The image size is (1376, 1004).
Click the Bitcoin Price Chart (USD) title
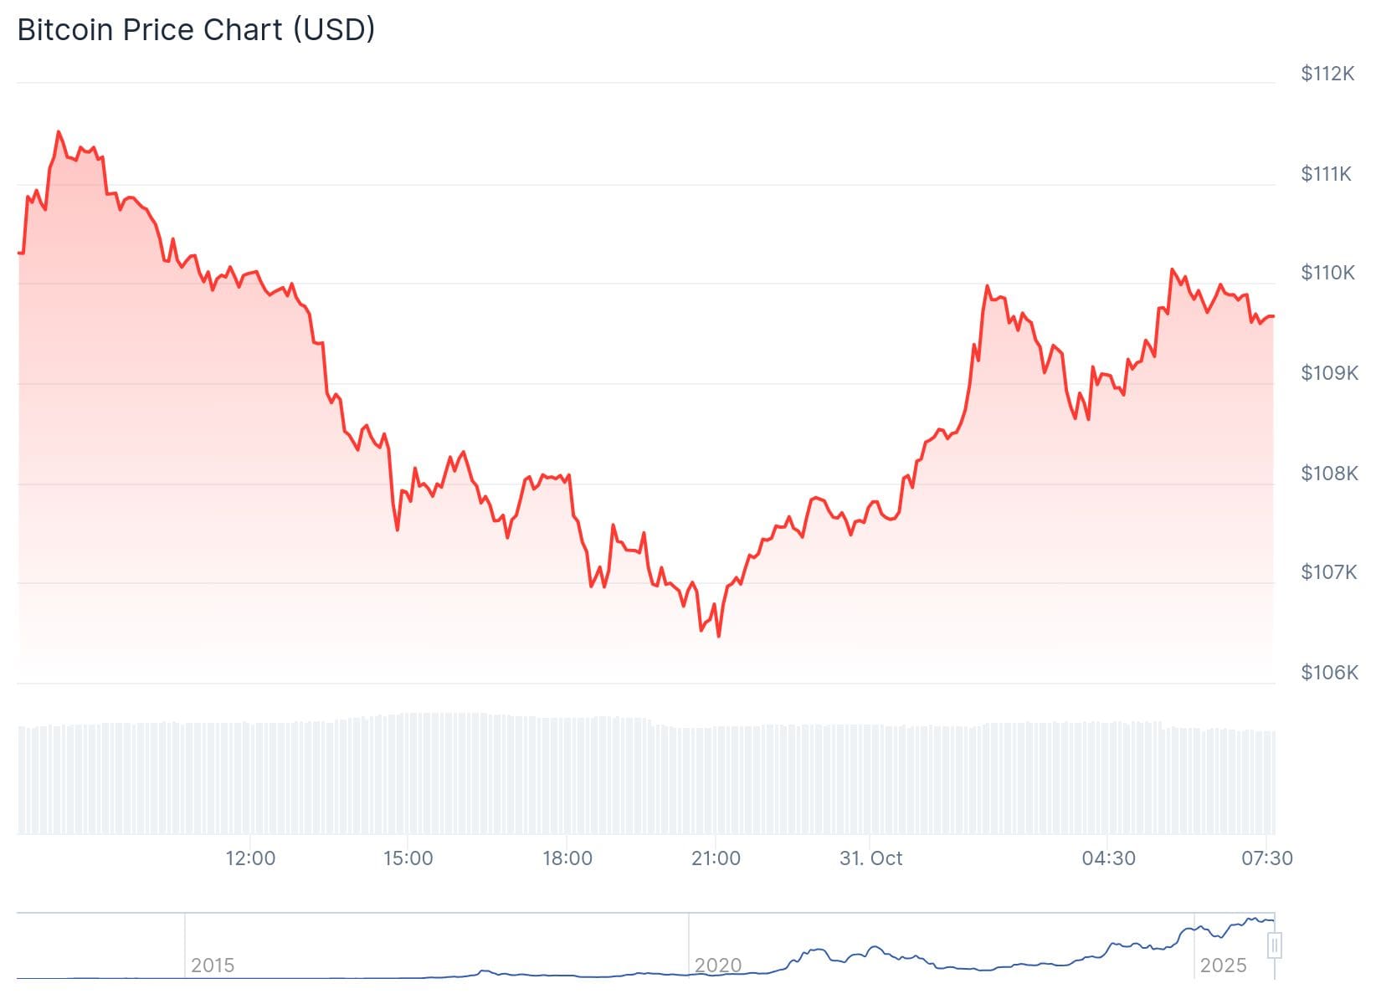pyautogui.click(x=196, y=30)
